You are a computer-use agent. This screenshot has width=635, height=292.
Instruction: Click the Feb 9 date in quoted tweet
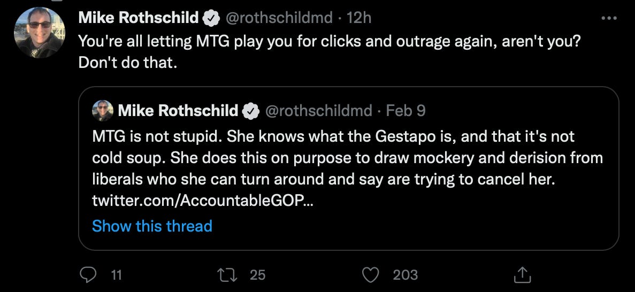pyautogui.click(x=406, y=111)
